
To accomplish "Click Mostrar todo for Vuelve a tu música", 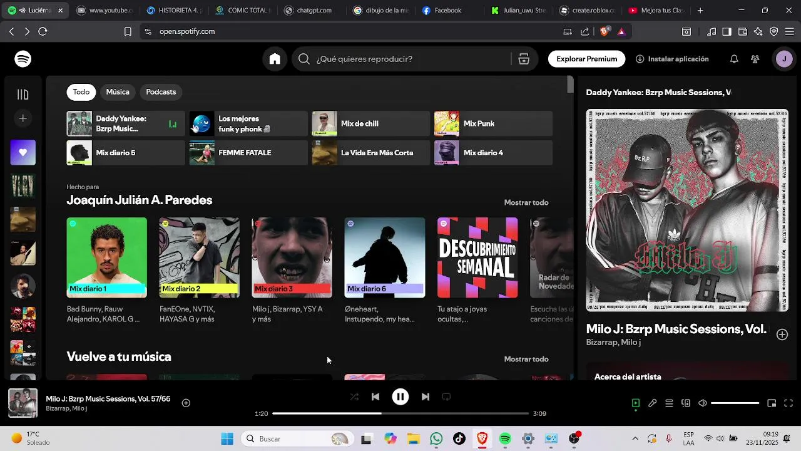I will click(x=526, y=360).
